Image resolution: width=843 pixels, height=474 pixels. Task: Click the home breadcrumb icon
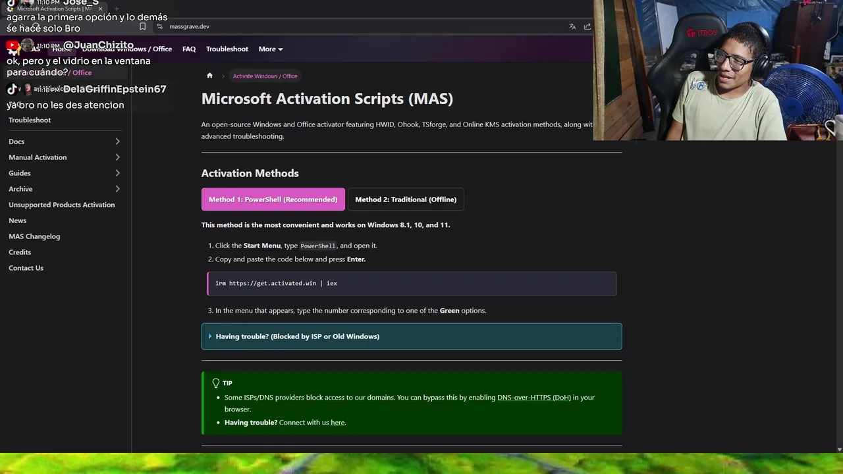209,76
